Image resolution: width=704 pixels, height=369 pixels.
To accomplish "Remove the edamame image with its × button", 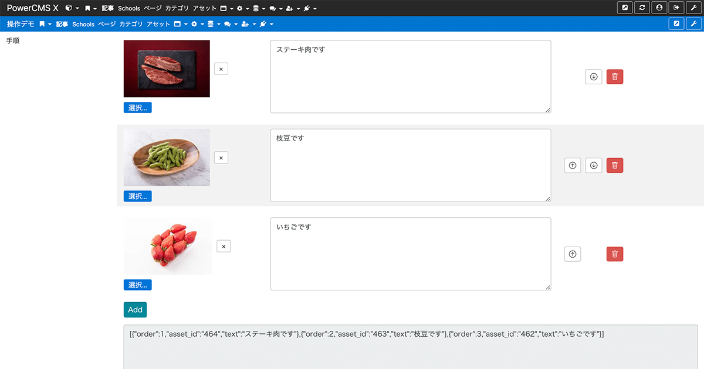I will [221, 158].
